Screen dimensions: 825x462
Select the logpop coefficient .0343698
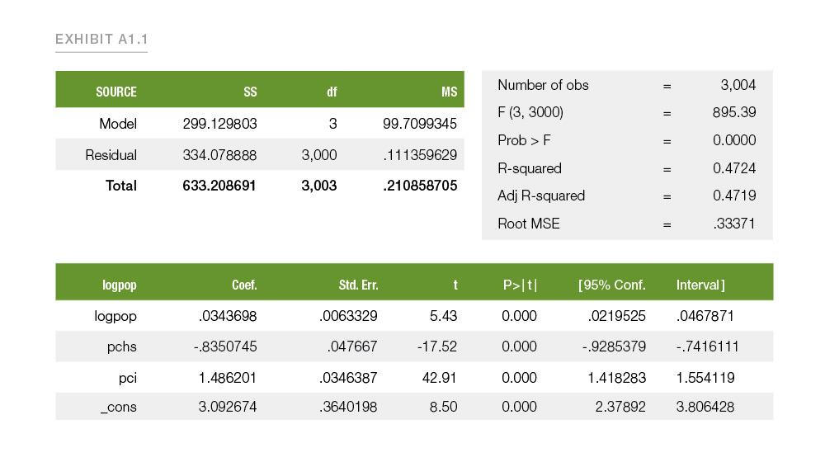(228, 316)
